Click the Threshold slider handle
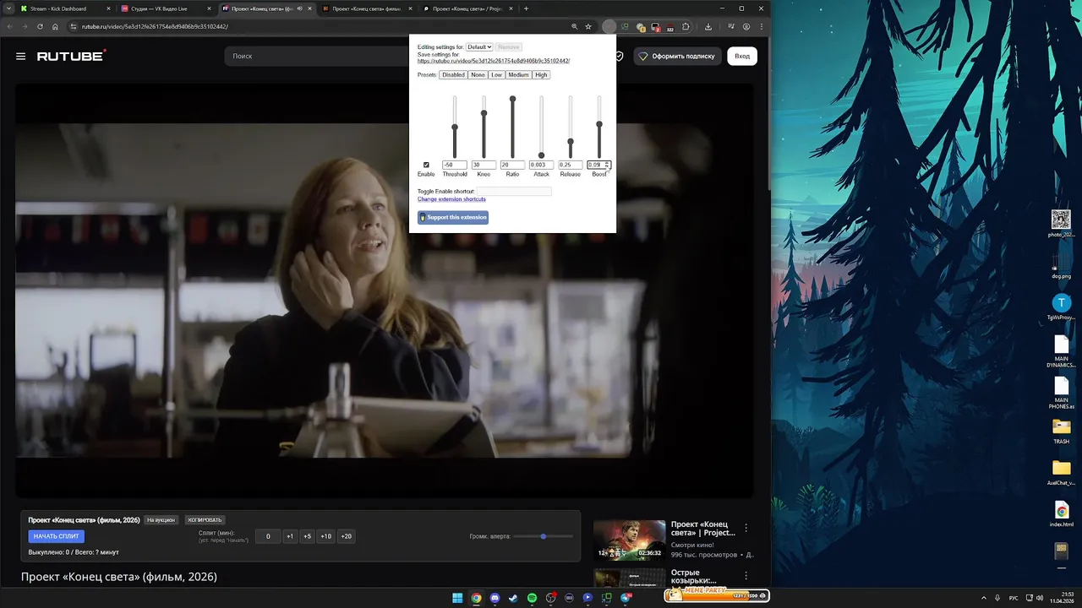 click(x=455, y=128)
